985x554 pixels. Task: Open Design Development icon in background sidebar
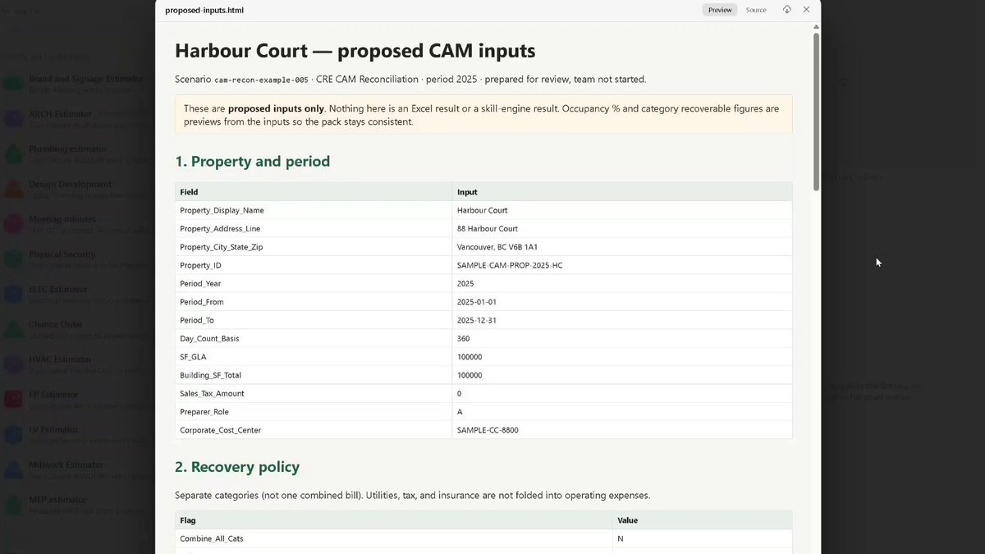click(13, 190)
